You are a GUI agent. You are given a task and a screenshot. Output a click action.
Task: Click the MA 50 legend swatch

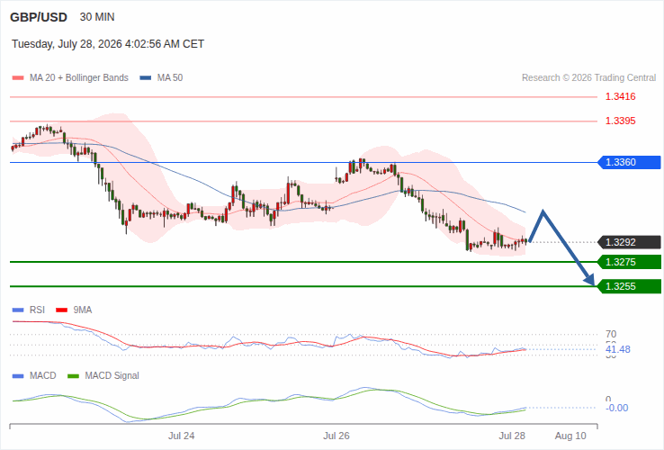click(146, 78)
